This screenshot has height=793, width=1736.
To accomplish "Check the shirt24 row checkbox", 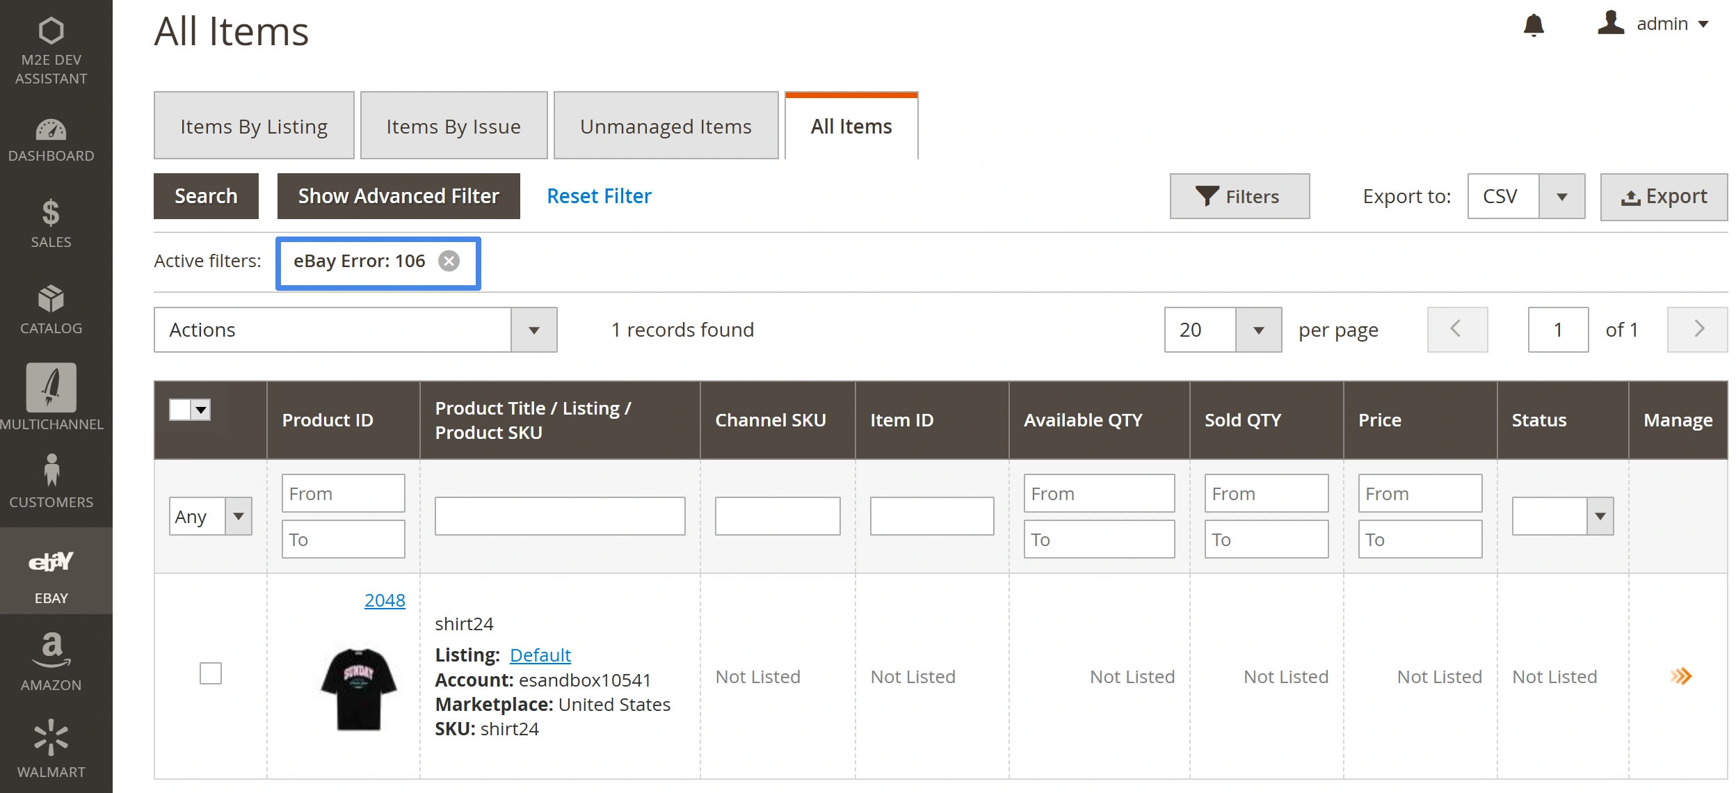I will pyautogui.click(x=210, y=673).
